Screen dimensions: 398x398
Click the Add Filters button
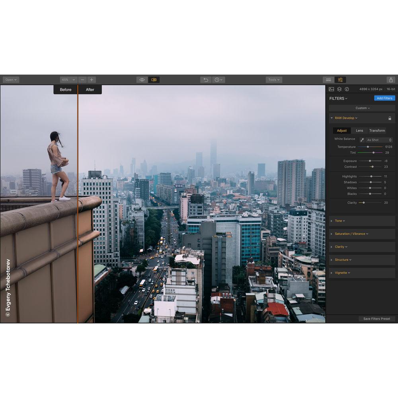click(x=384, y=98)
